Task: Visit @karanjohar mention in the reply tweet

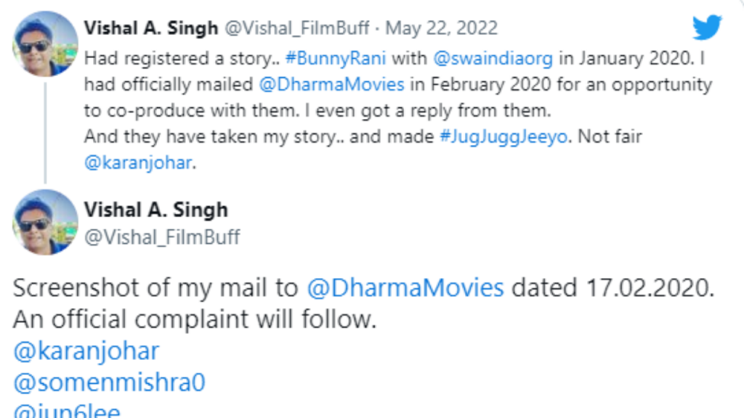Action: pyautogui.click(x=86, y=351)
